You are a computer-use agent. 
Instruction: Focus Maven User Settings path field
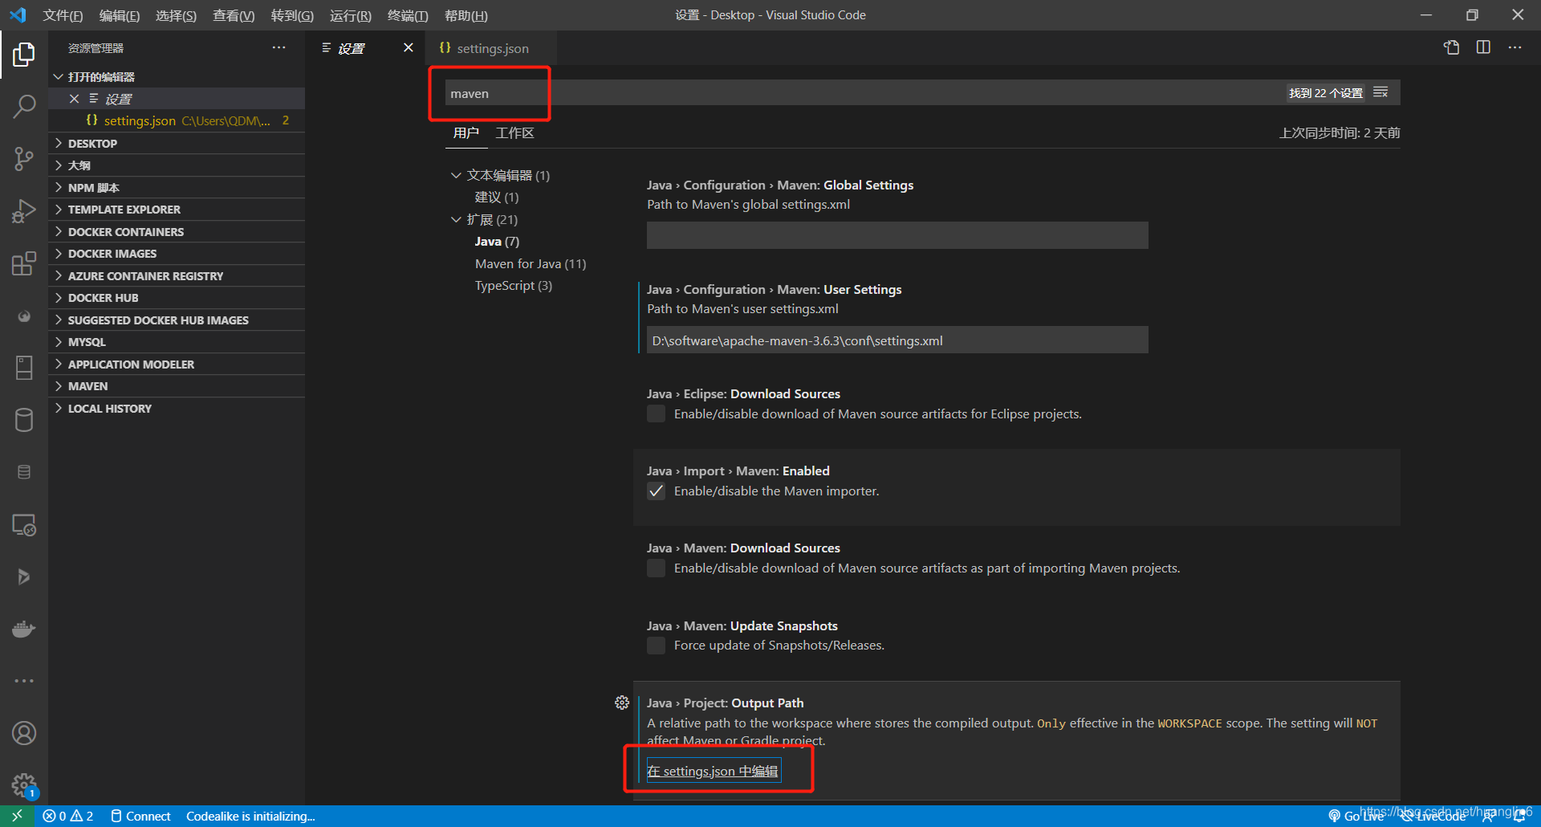click(897, 340)
